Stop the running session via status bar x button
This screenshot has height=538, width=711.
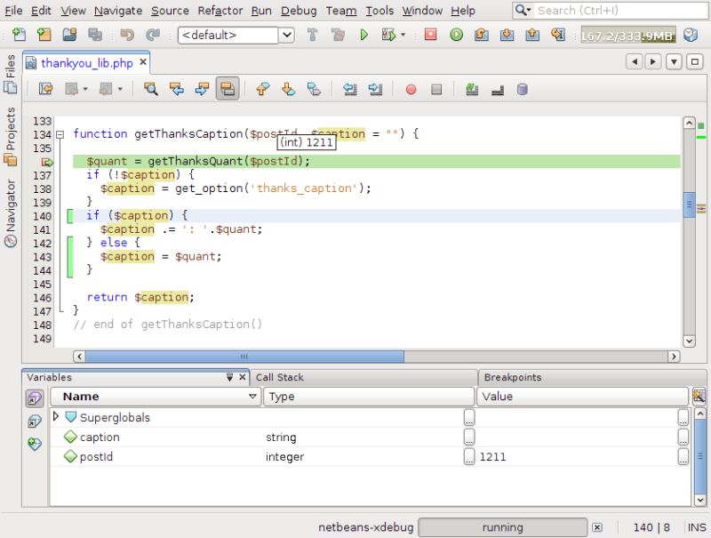tap(597, 526)
